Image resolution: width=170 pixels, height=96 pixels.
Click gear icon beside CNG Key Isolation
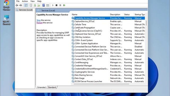point(73,37)
